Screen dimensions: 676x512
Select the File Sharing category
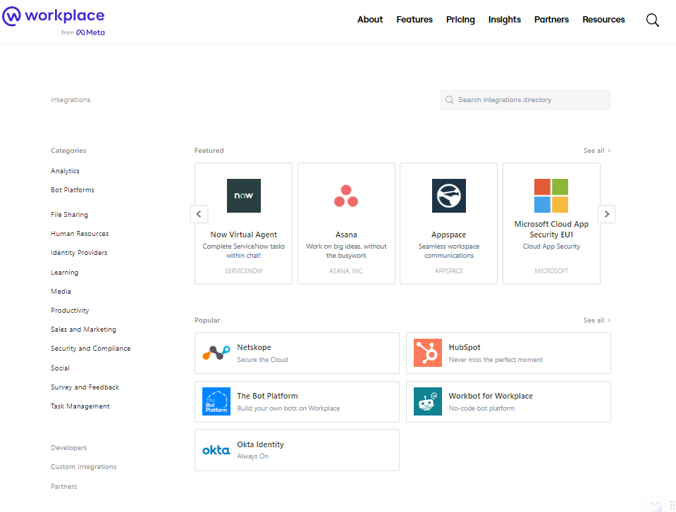[x=69, y=214]
